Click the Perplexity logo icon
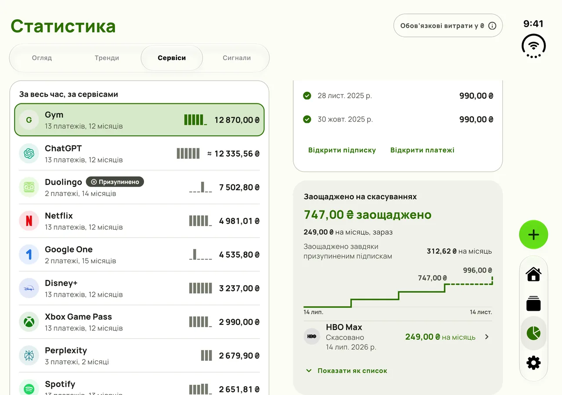562x395 pixels. pos(29,355)
